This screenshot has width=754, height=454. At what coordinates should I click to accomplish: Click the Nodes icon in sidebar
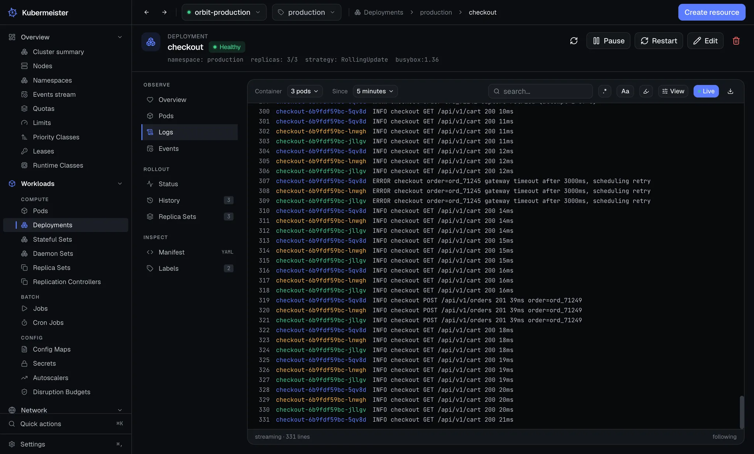pos(24,66)
